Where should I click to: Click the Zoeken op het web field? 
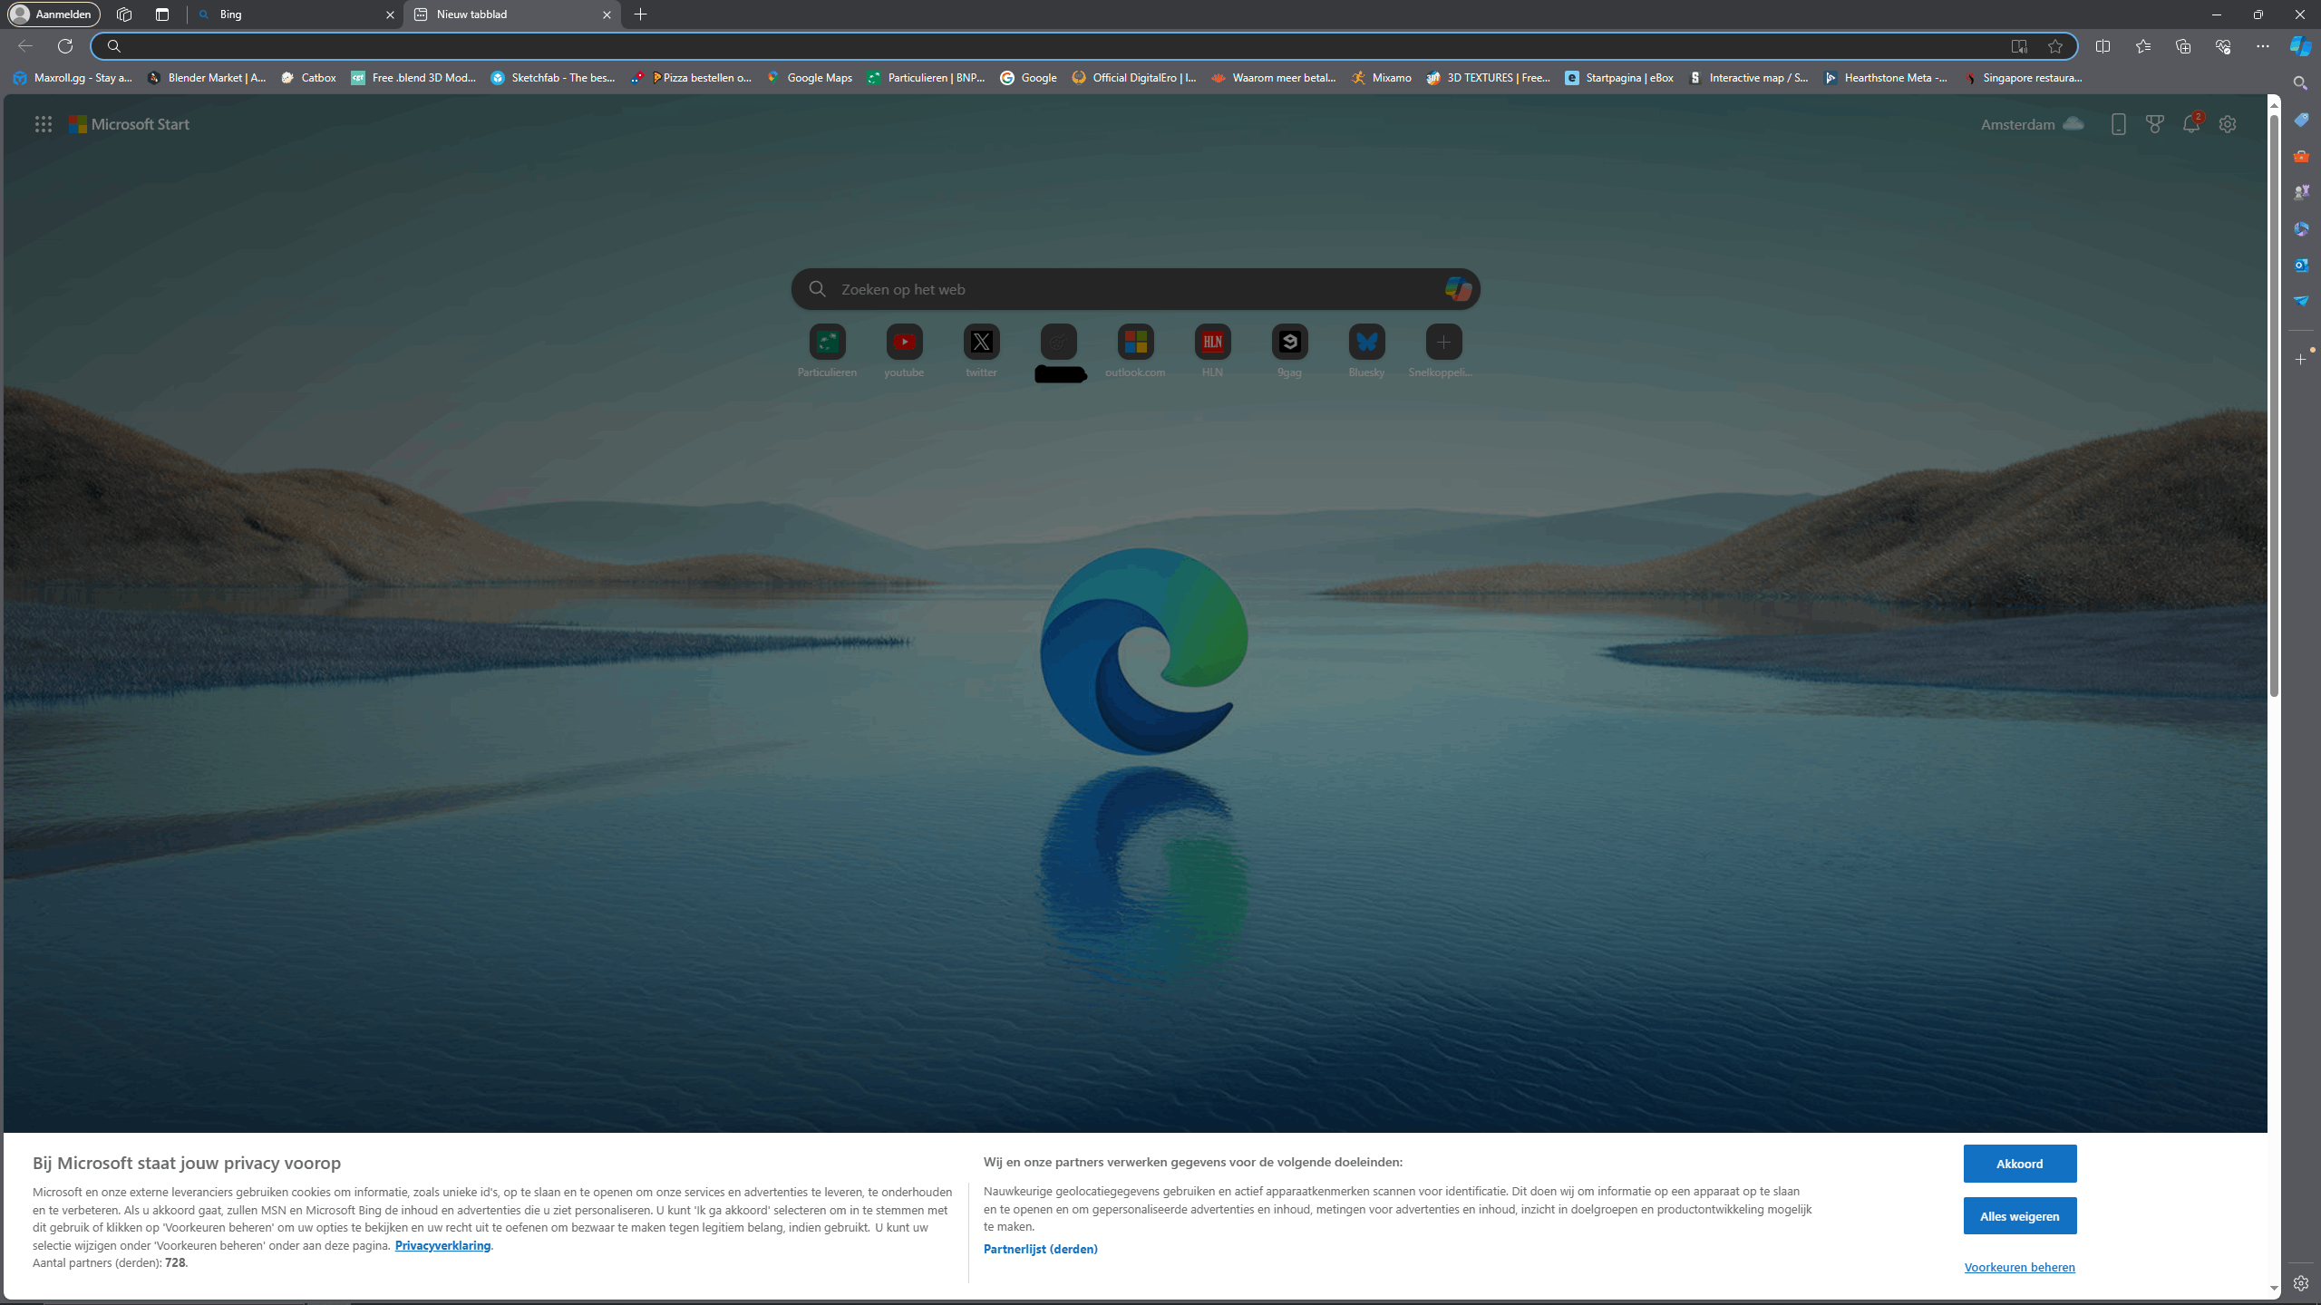click(1133, 289)
